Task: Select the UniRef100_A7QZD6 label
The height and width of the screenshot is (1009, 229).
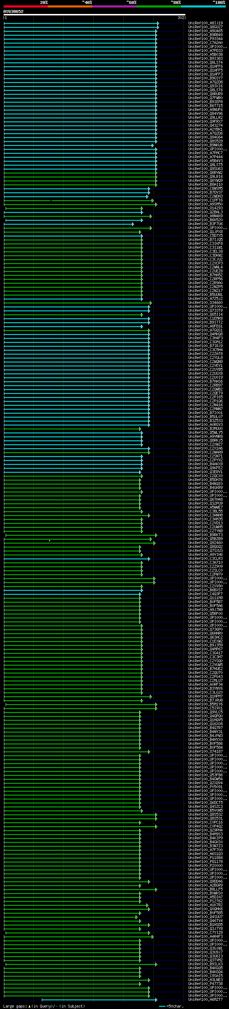Action: (x=205, y=133)
